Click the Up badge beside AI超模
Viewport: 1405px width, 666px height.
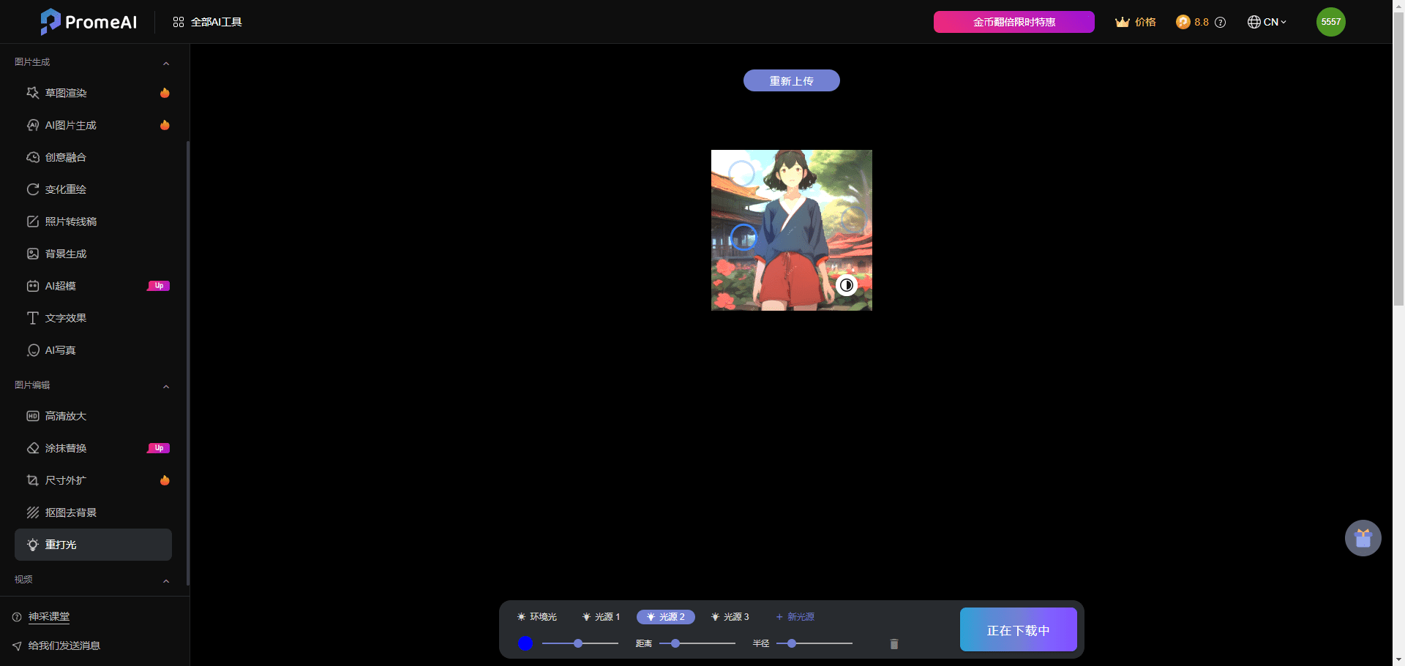(x=158, y=286)
